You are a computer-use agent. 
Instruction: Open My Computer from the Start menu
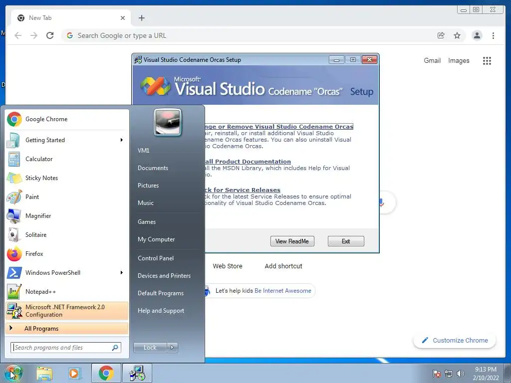tap(156, 239)
